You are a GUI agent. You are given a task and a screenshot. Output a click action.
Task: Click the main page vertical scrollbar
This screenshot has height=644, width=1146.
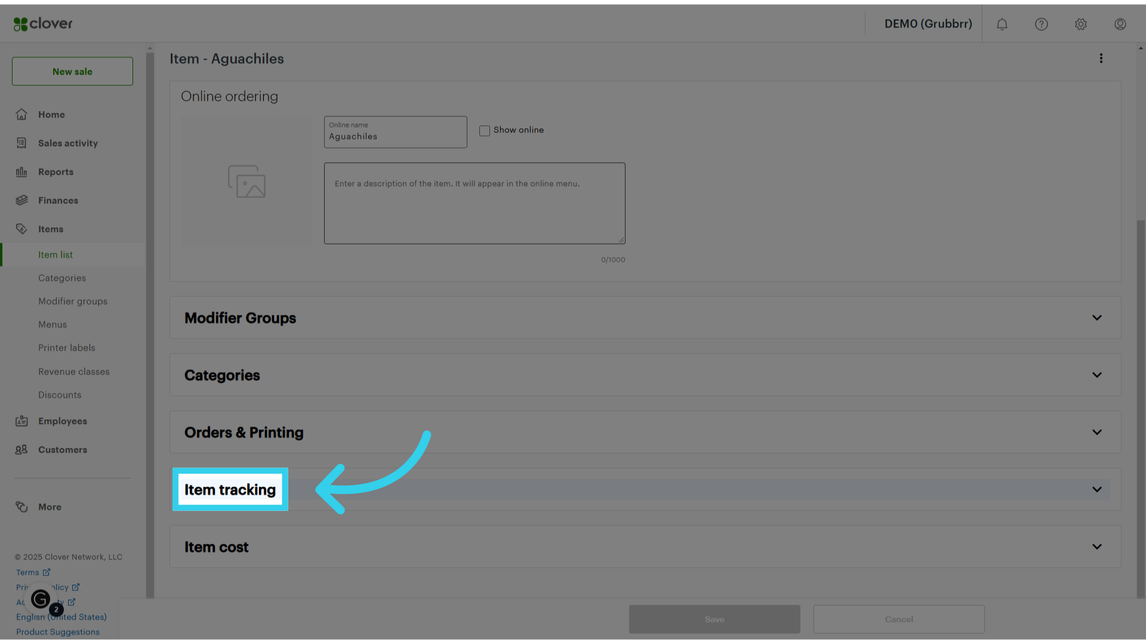click(x=1141, y=408)
